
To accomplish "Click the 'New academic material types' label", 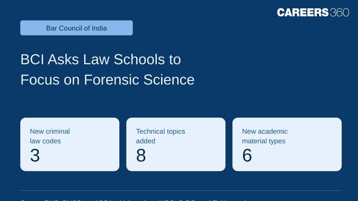I will click(x=265, y=136).
